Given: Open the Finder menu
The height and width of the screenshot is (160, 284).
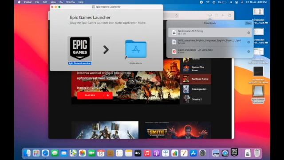Looking at the screenshot, I should [x=28, y=2].
